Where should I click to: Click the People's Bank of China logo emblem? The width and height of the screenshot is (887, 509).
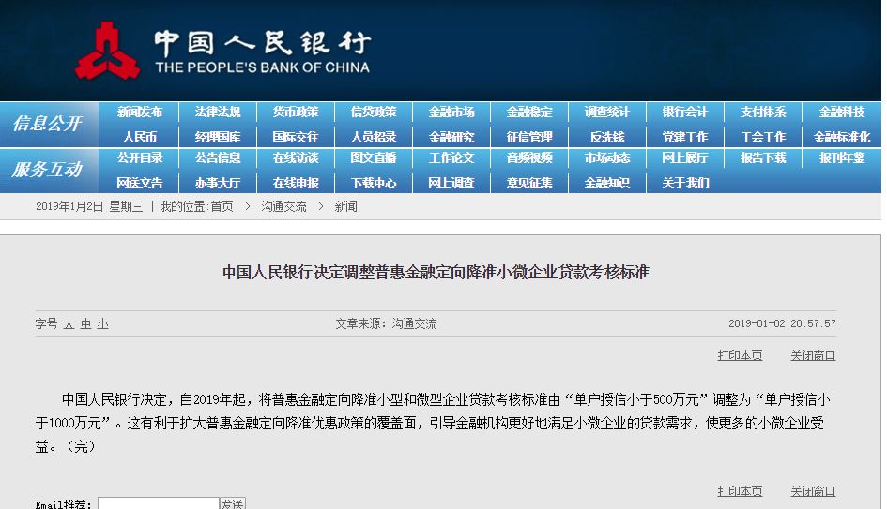coord(107,51)
